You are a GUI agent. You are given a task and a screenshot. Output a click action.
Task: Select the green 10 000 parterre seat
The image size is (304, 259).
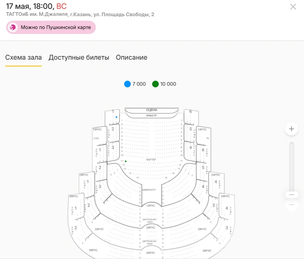(x=126, y=161)
